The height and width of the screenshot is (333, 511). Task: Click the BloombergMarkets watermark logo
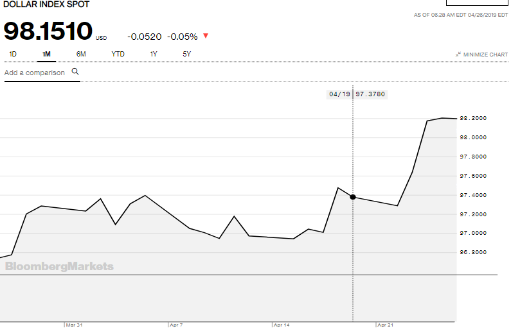59,266
